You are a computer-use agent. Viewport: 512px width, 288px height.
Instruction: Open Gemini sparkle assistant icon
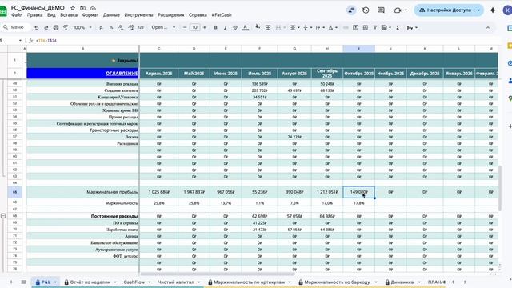493,10
